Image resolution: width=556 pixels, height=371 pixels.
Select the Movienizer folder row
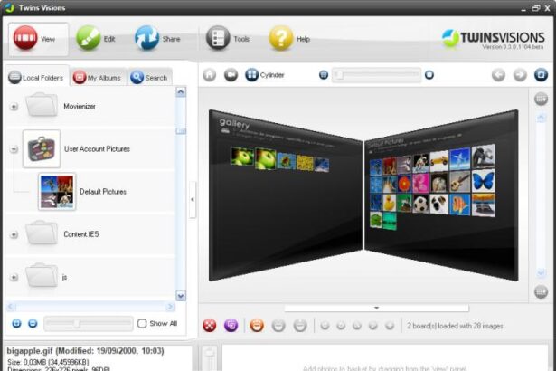click(90, 106)
